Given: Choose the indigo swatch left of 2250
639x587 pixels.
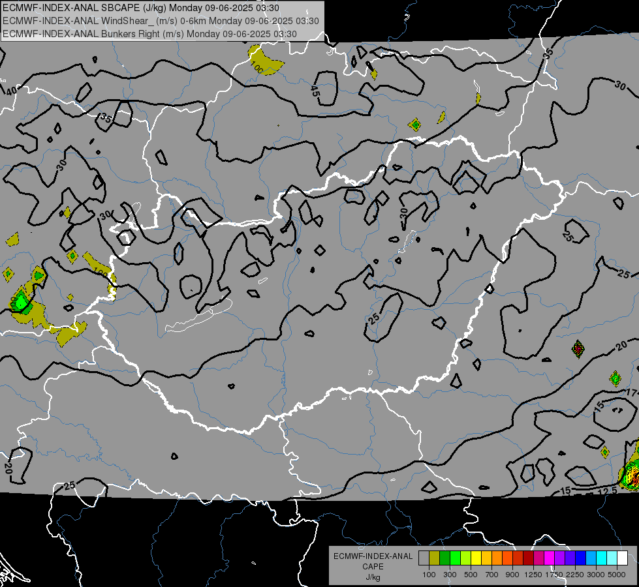Looking at the screenshot, I should tap(570, 558).
